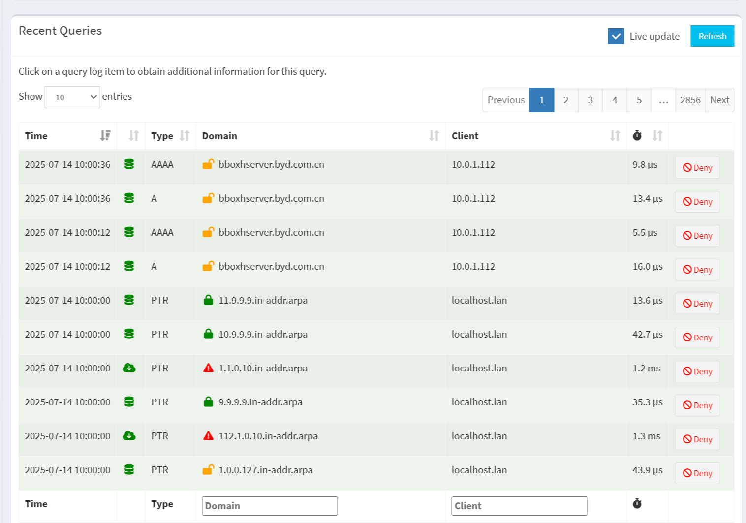Viewport: 746px width, 523px height.
Task: Click the domain text 1.1.0.10.in-addr.arpa
Action: [263, 368]
